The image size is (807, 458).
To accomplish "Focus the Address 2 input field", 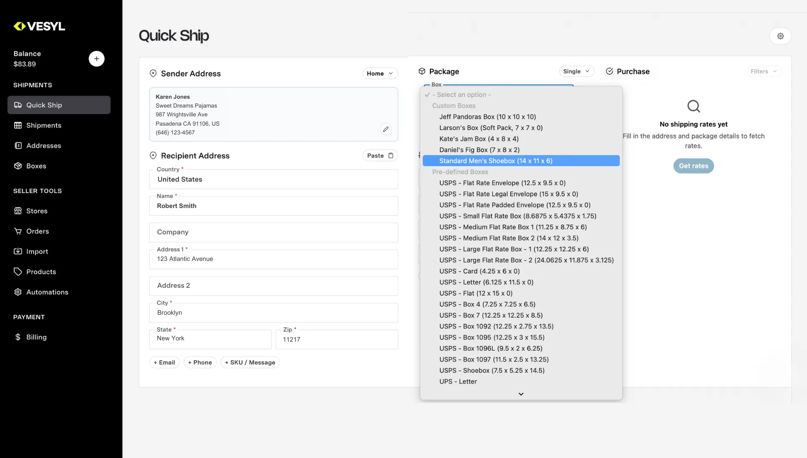I will [274, 286].
